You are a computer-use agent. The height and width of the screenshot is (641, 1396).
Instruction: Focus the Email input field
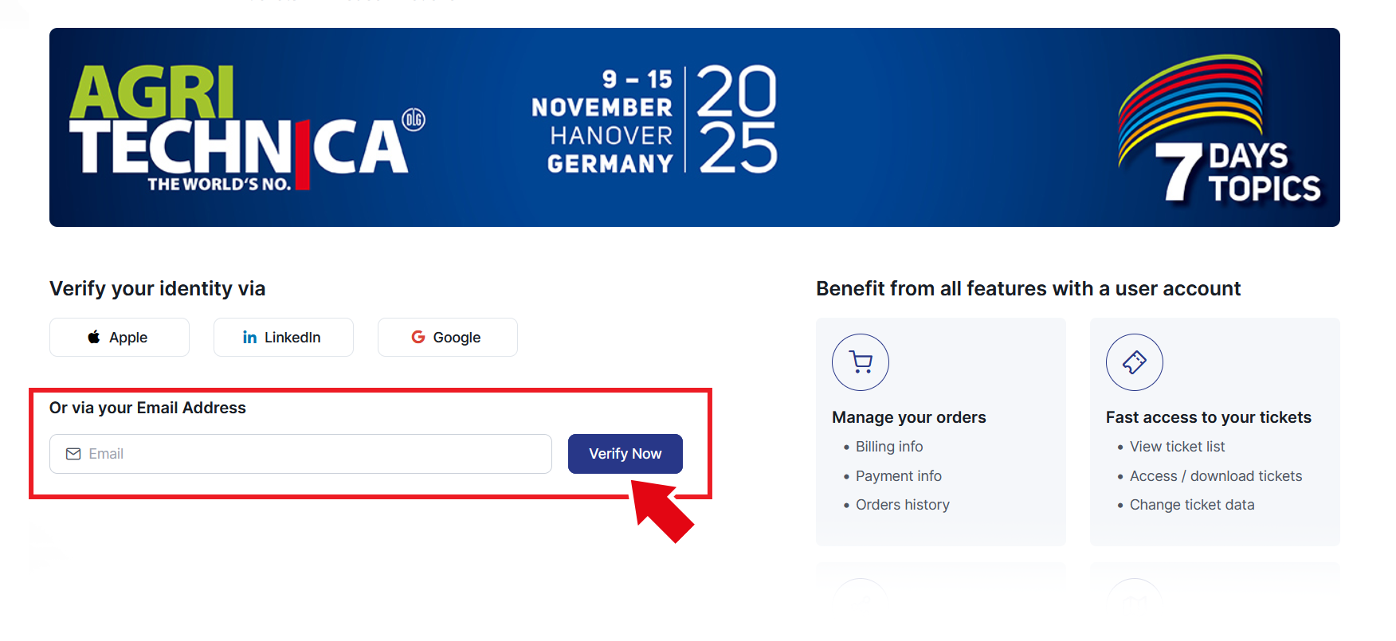tap(311, 454)
